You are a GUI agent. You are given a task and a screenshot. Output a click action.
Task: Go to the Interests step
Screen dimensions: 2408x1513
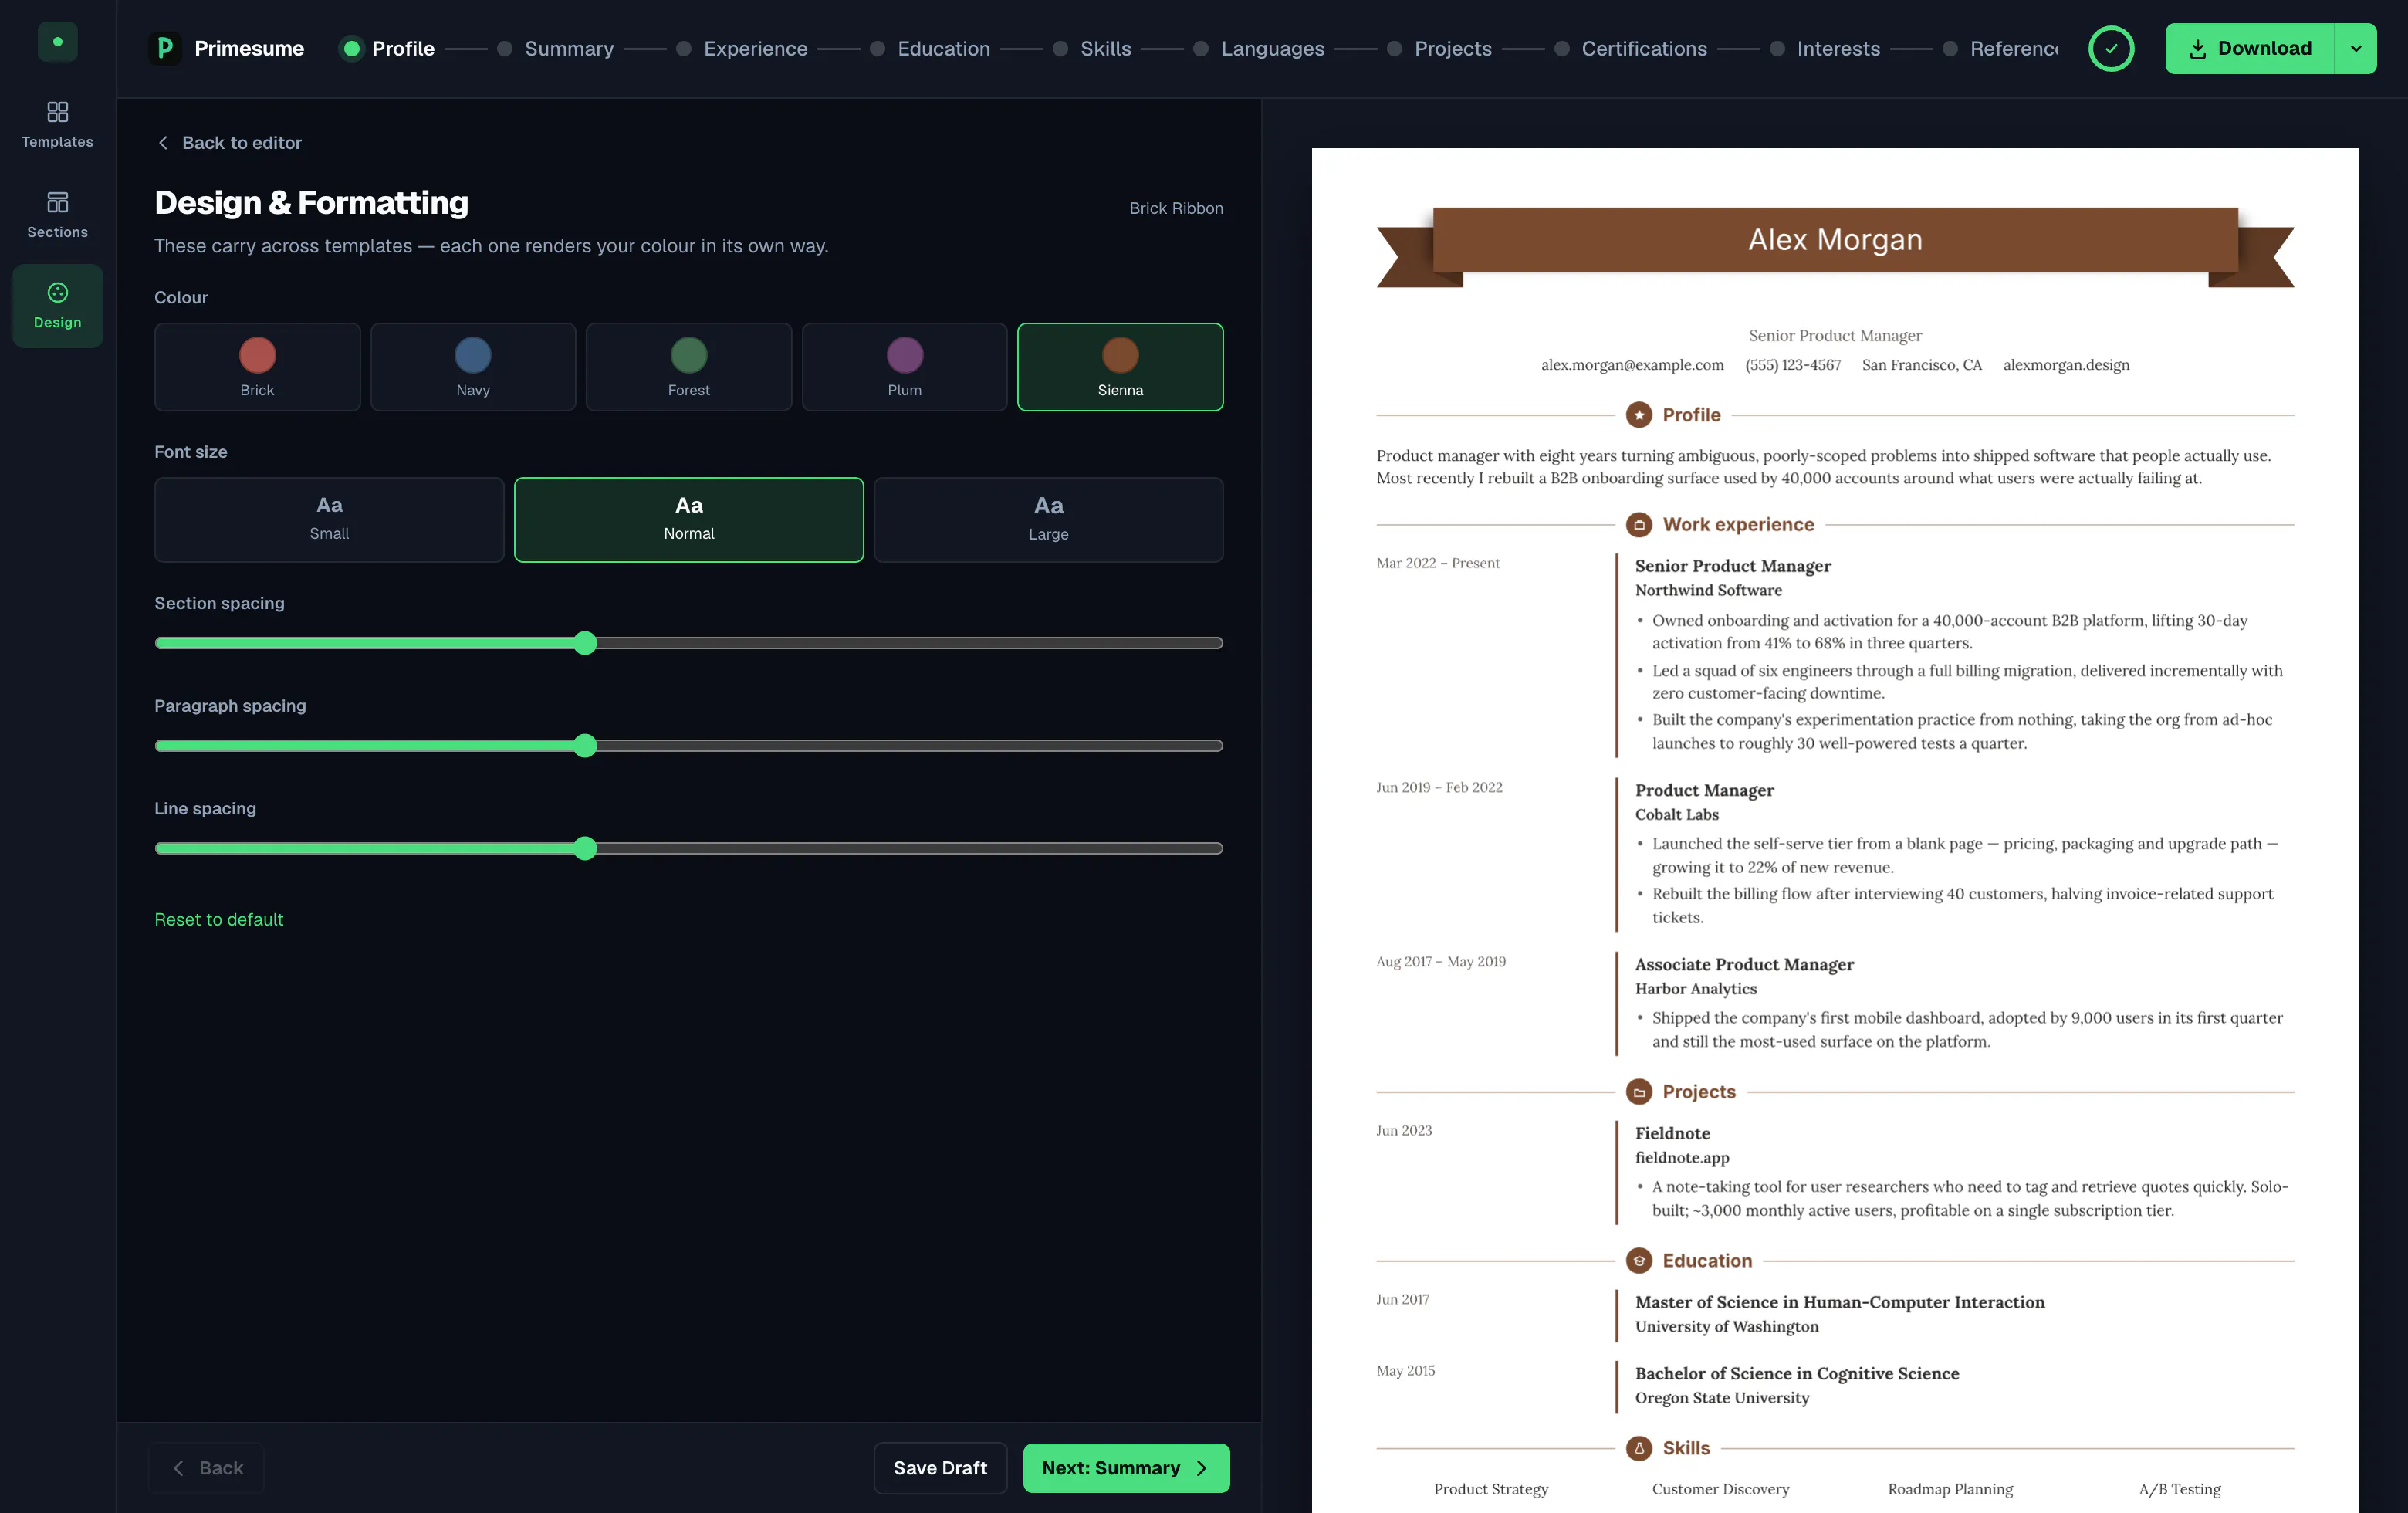coord(1824,48)
